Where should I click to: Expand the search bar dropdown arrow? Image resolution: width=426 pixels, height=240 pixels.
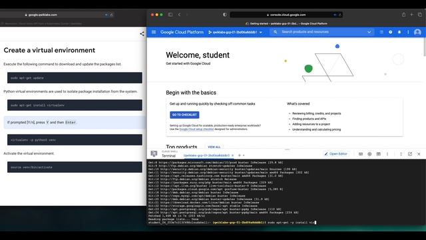tap(369, 32)
